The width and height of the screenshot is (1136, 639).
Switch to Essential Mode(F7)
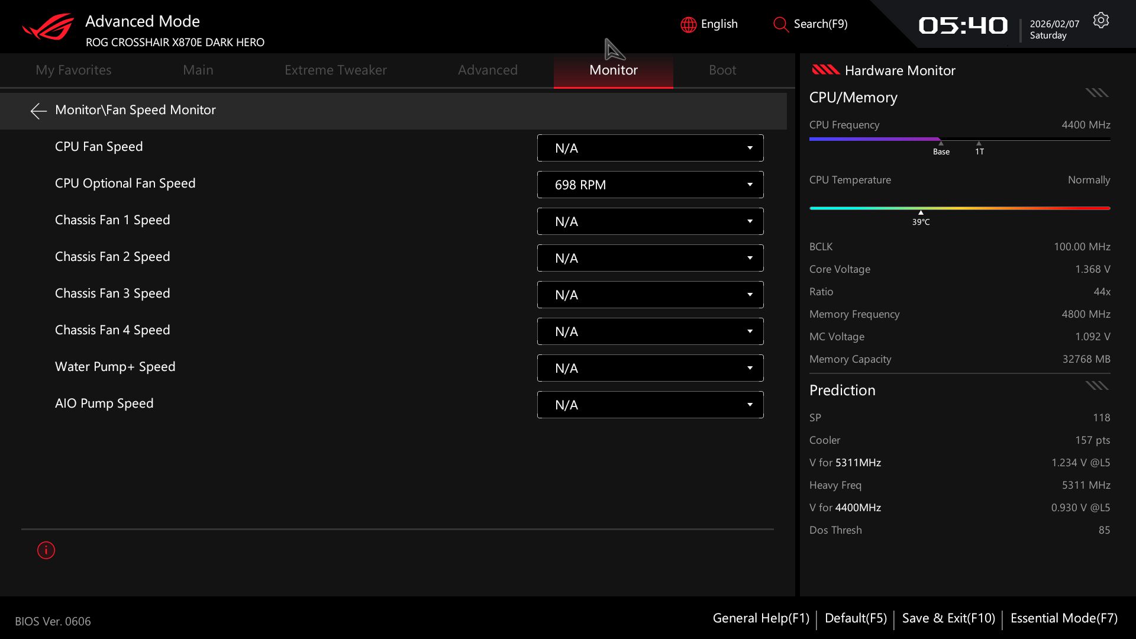[1064, 618]
